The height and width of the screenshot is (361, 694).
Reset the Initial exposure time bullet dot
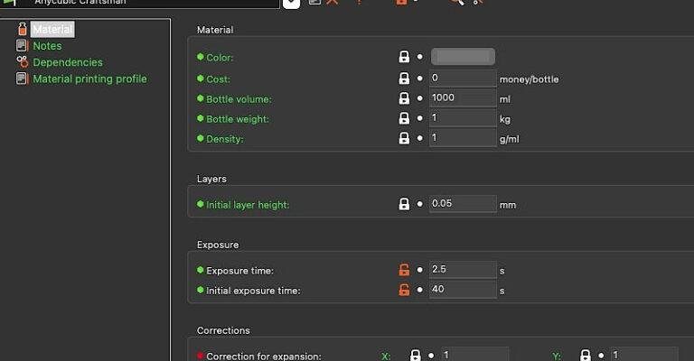coord(419,291)
